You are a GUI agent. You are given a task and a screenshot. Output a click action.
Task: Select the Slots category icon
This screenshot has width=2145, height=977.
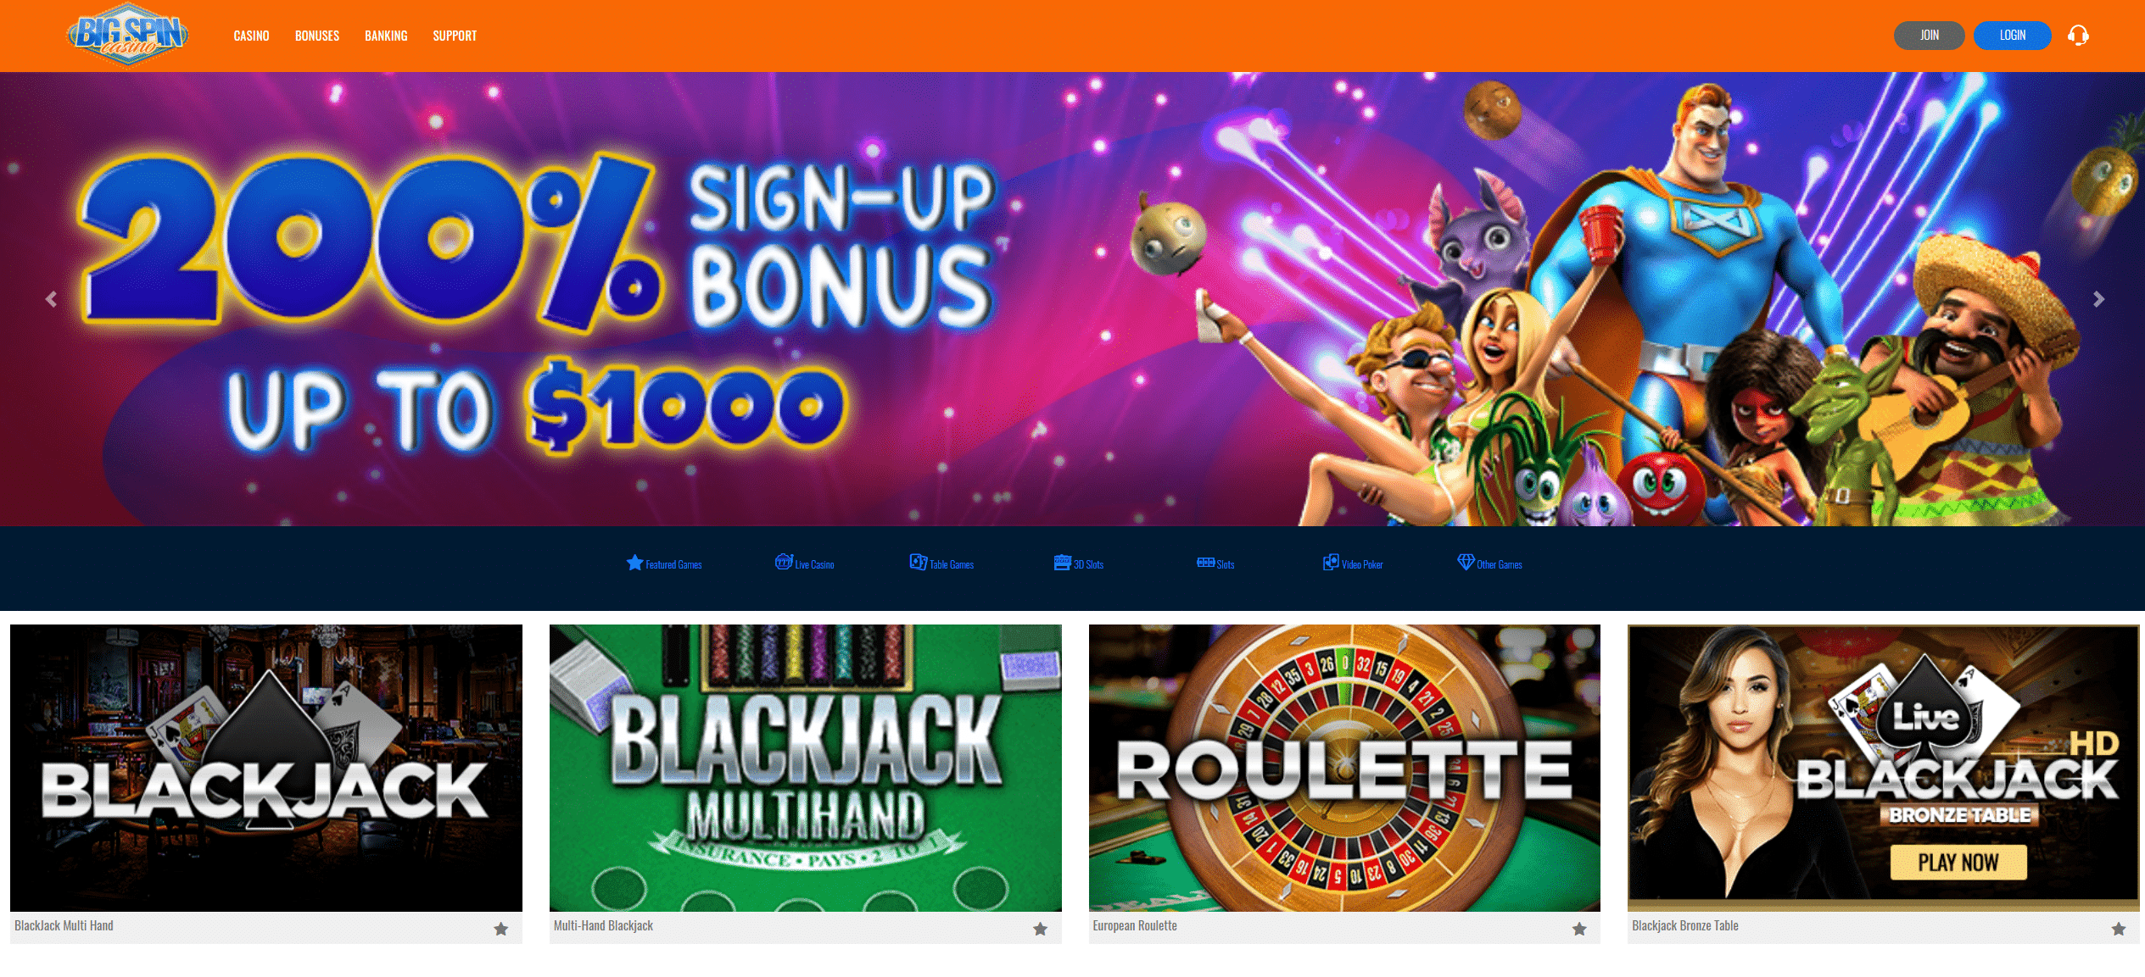point(1205,563)
